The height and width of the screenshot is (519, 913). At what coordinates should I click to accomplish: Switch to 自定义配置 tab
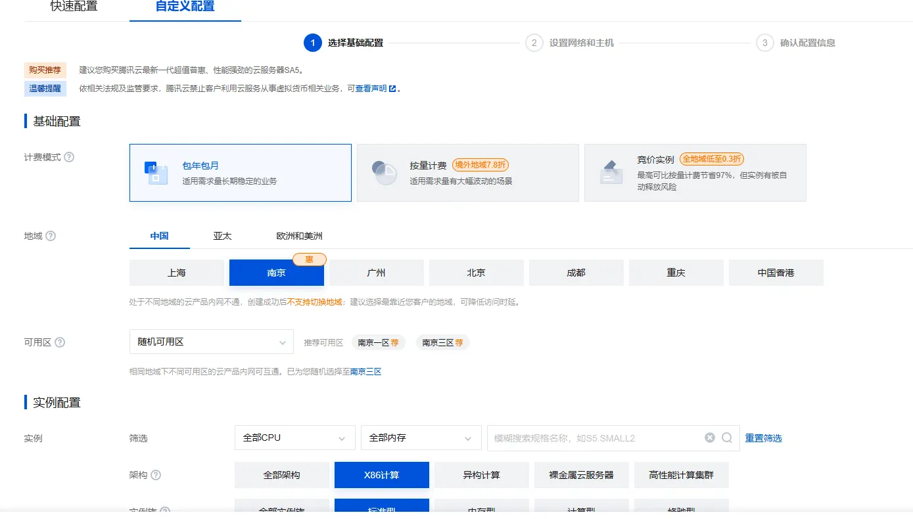click(185, 7)
